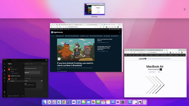The height and width of the screenshot is (106, 189).
Task: Open Finder from the Dock
Action: tap(44, 102)
